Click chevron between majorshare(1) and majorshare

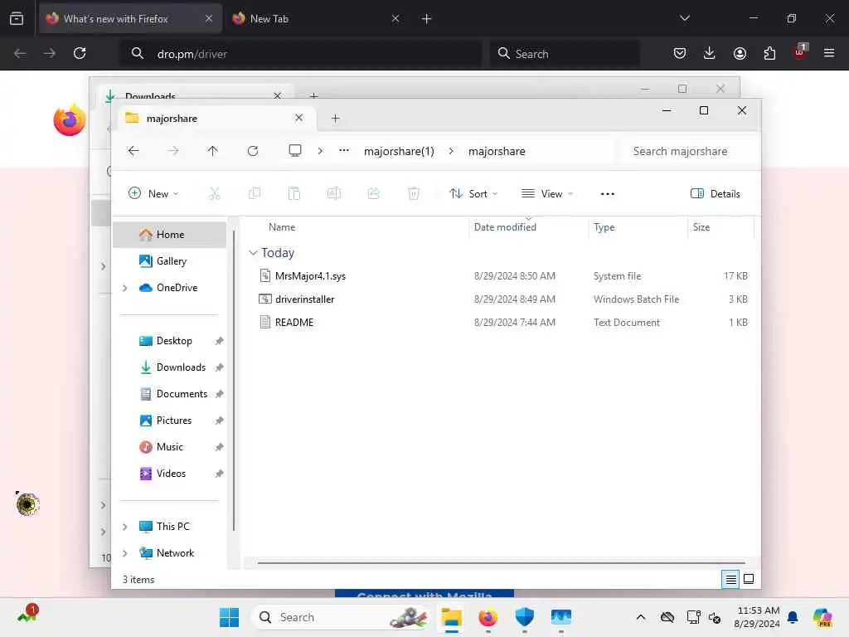[451, 151]
